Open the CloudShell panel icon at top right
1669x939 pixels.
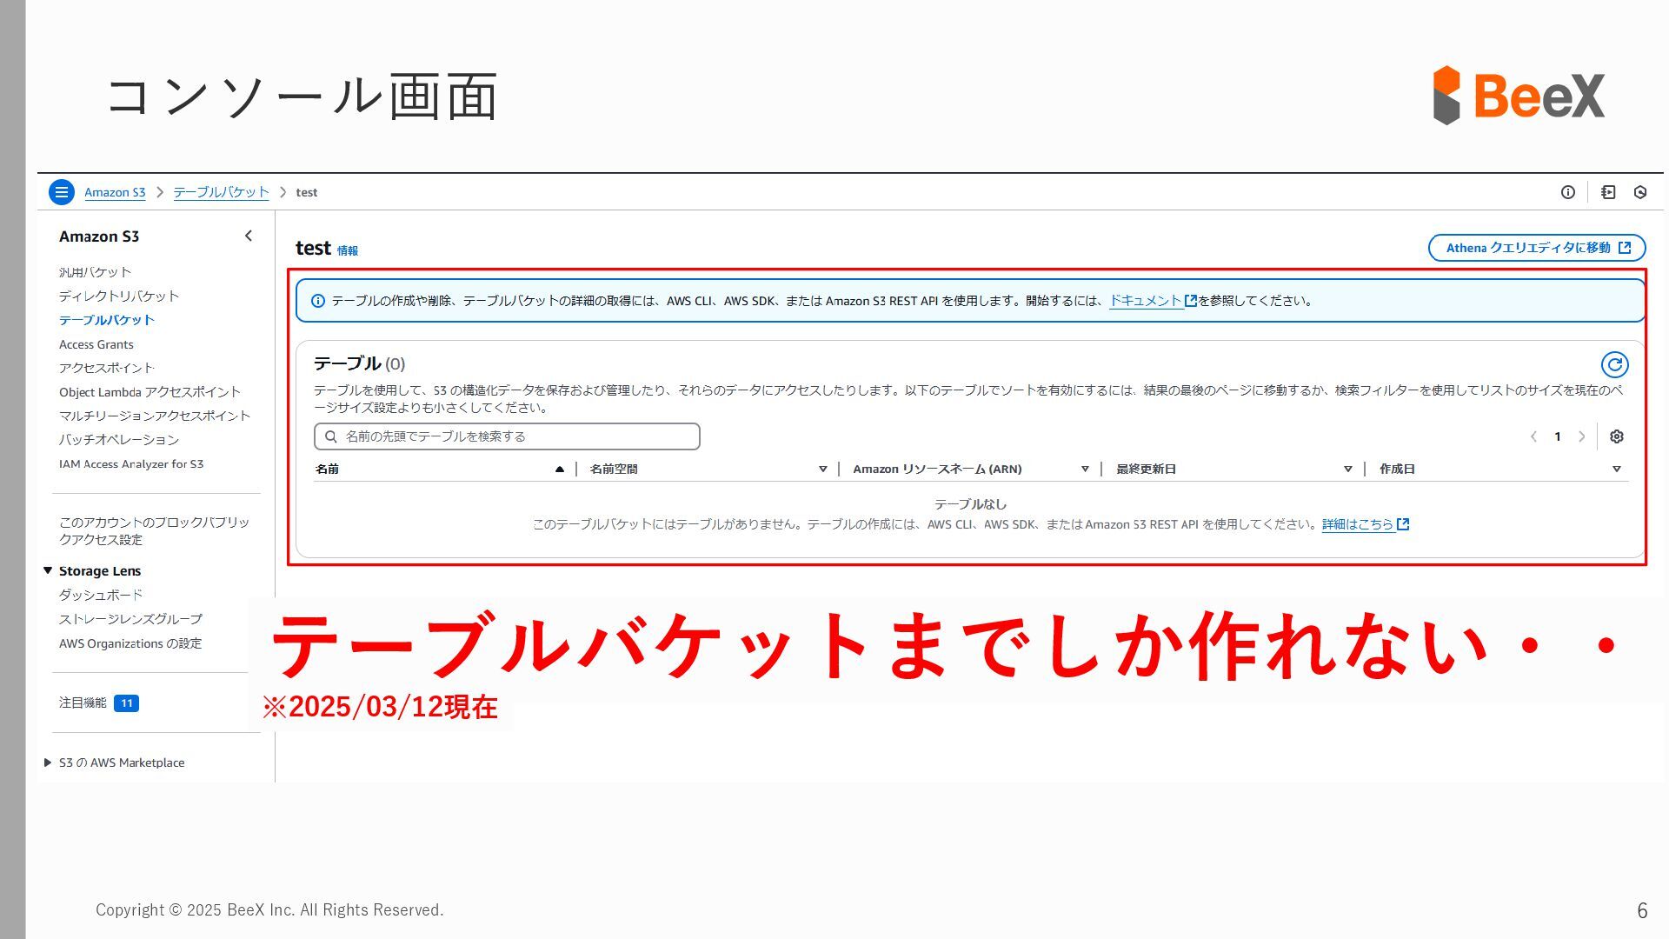click(x=1608, y=192)
